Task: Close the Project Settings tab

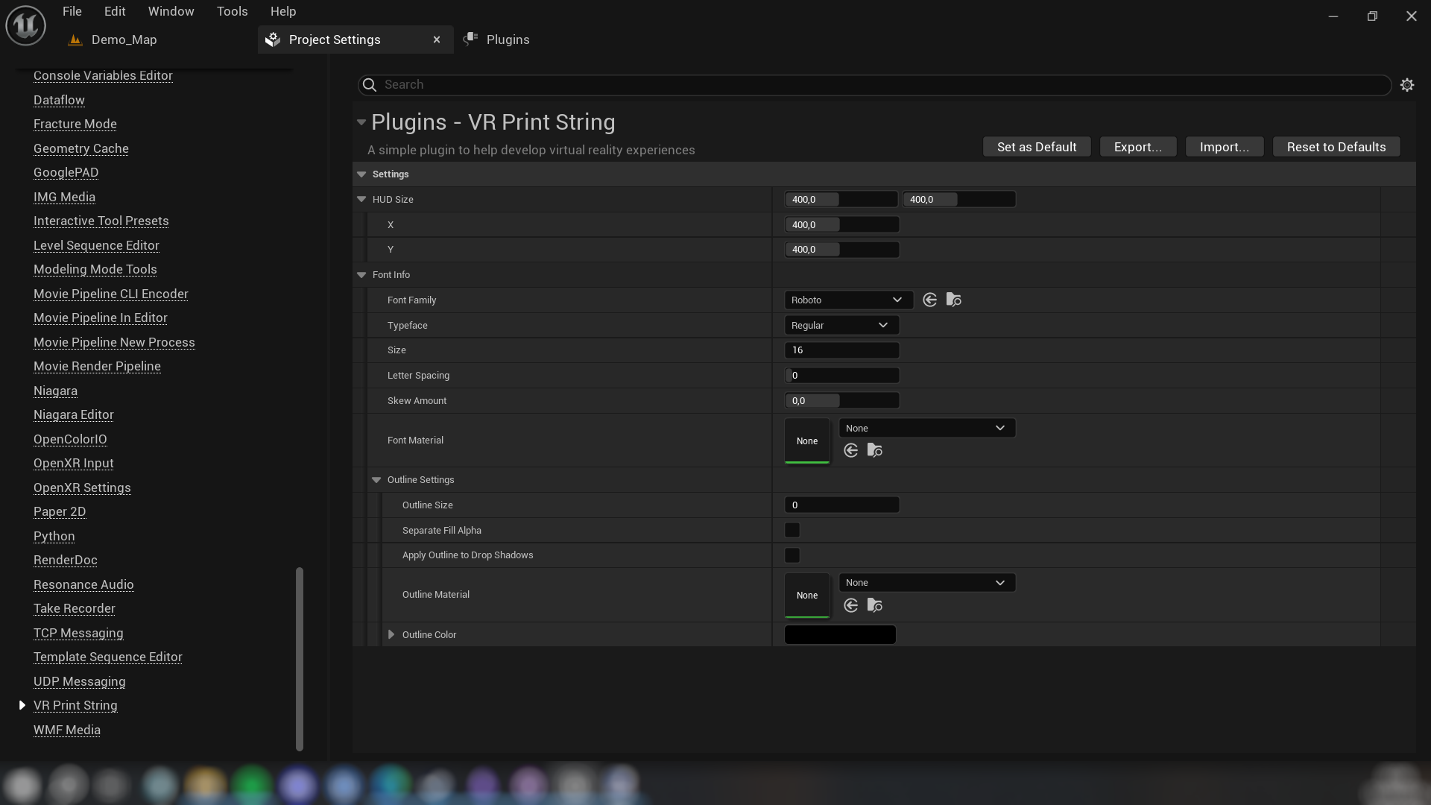Action: pyautogui.click(x=437, y=40)
